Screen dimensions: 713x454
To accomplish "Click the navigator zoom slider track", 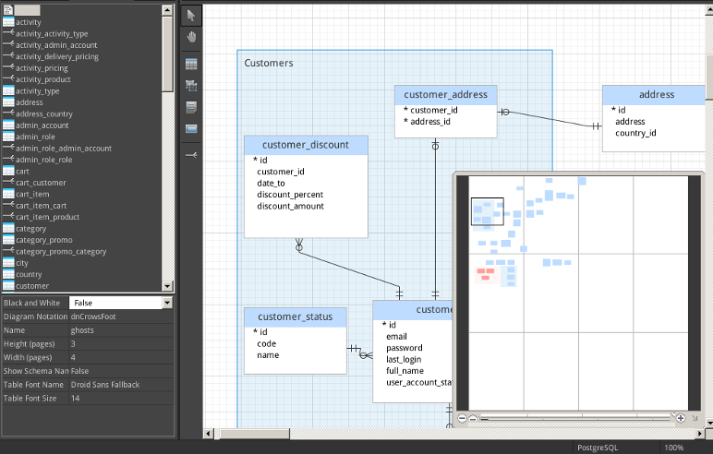I will pyautogui.click(x=575, y=418).
